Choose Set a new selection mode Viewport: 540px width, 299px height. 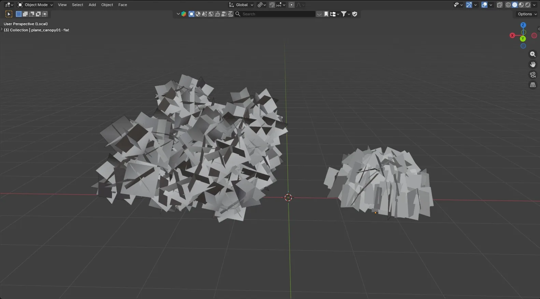[19, 14]
